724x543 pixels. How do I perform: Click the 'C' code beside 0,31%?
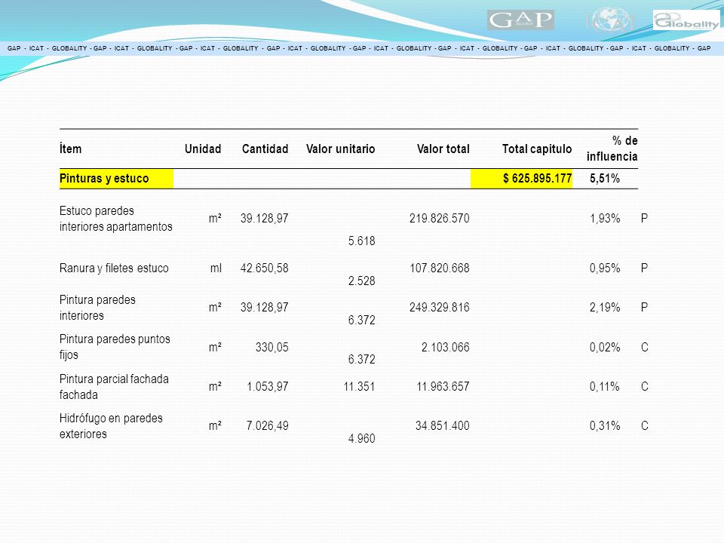[645, 425]
